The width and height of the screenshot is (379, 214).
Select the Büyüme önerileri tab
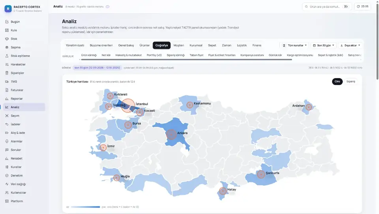[101, 45]
